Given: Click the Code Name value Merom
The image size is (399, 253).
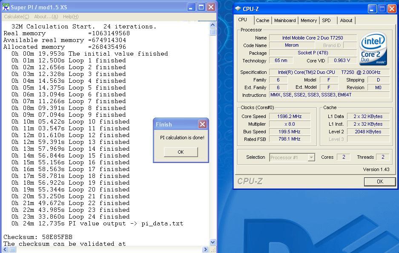Looking at the screenshot, I should pyautogui.click(x=292, y=45).
